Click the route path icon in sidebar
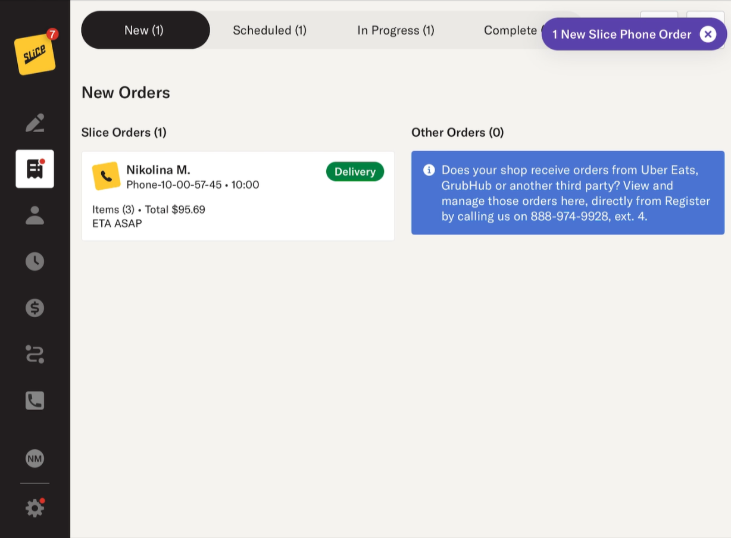The image size is (731, 538). point(35,354)
